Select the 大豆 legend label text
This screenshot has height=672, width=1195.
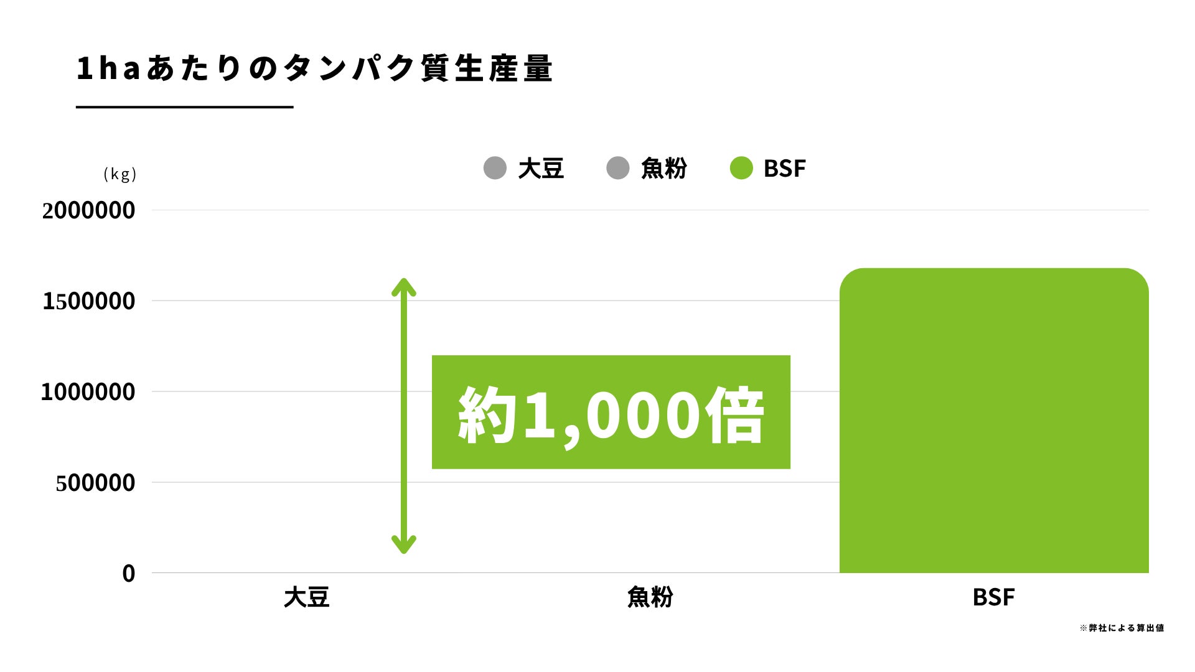[x=541, y=169]
